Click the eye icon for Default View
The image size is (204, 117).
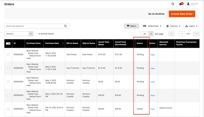click(x=144, y=26)
